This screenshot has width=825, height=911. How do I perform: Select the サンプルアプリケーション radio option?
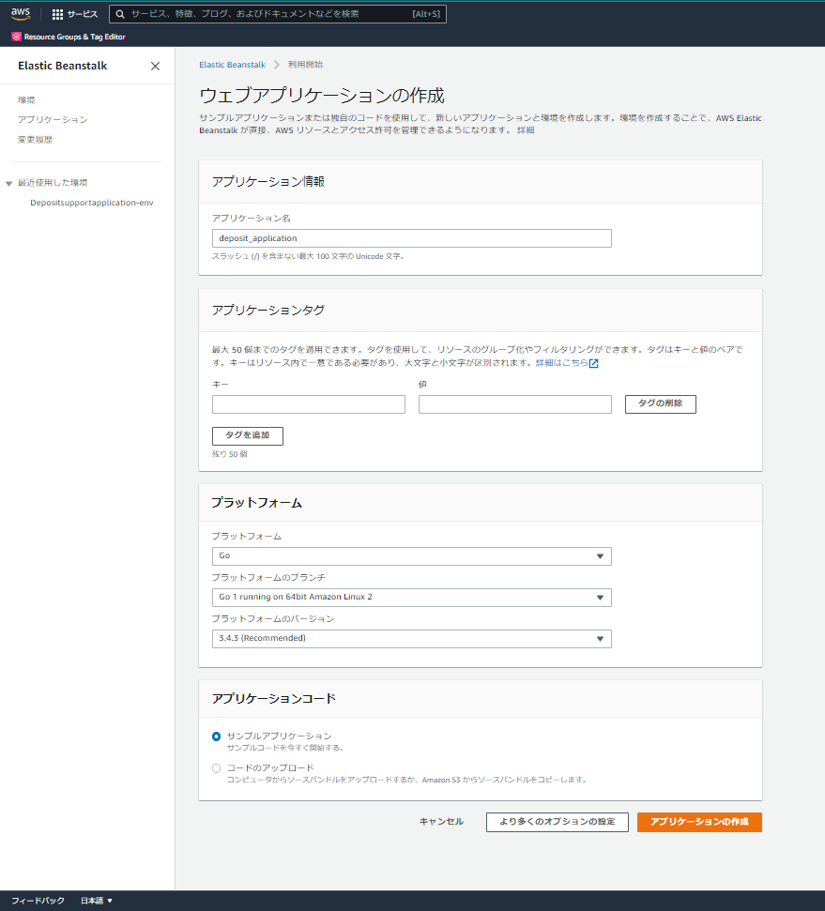(216, 736)
